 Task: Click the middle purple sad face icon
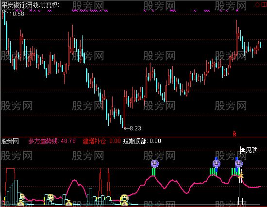tap(216, 164)
